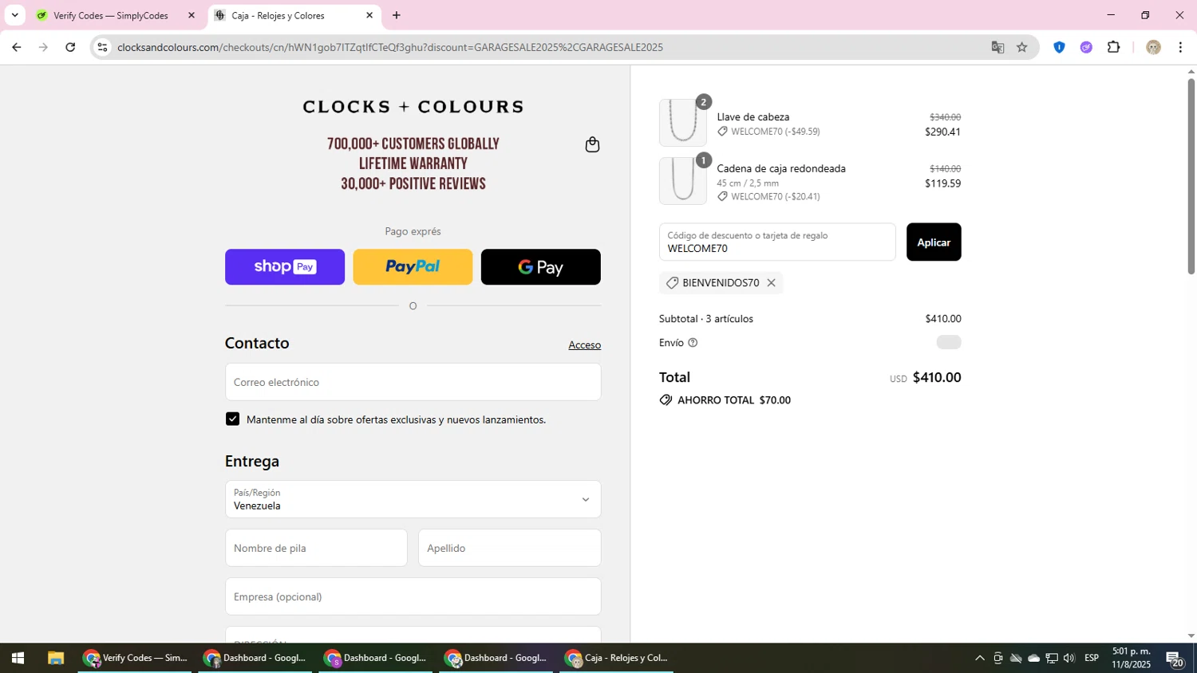This screenshot has height=673, width=1197.
Task: Click the Clocks + Colours logo
Action: (413, 107)
